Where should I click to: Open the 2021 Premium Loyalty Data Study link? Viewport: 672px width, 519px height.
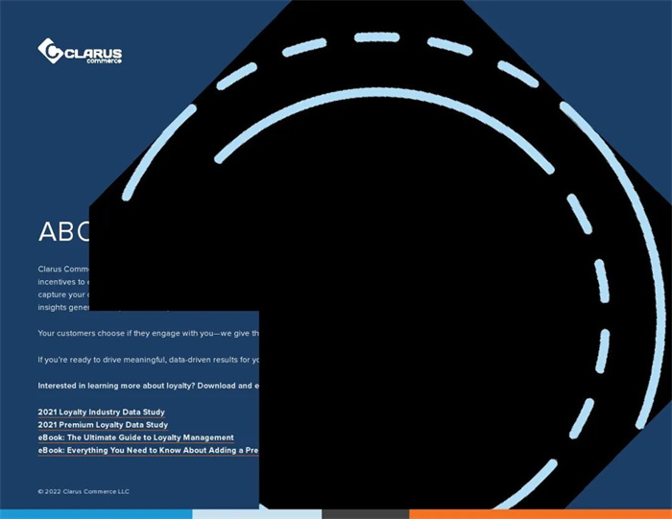click(103, 425)
